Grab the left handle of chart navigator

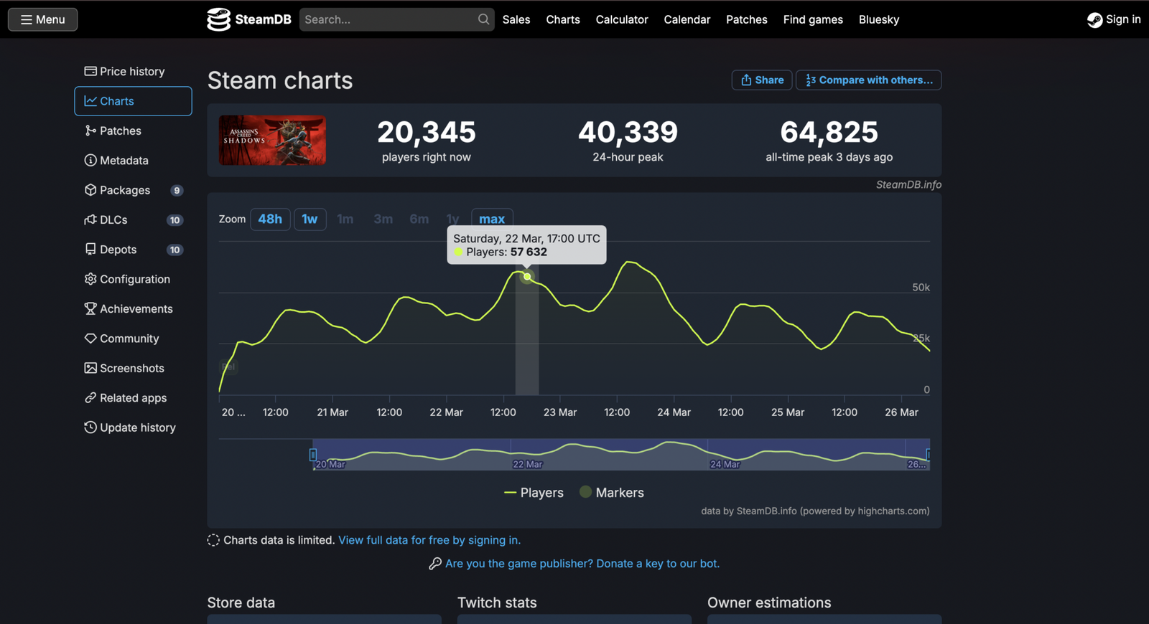click(x=313, y=455)
